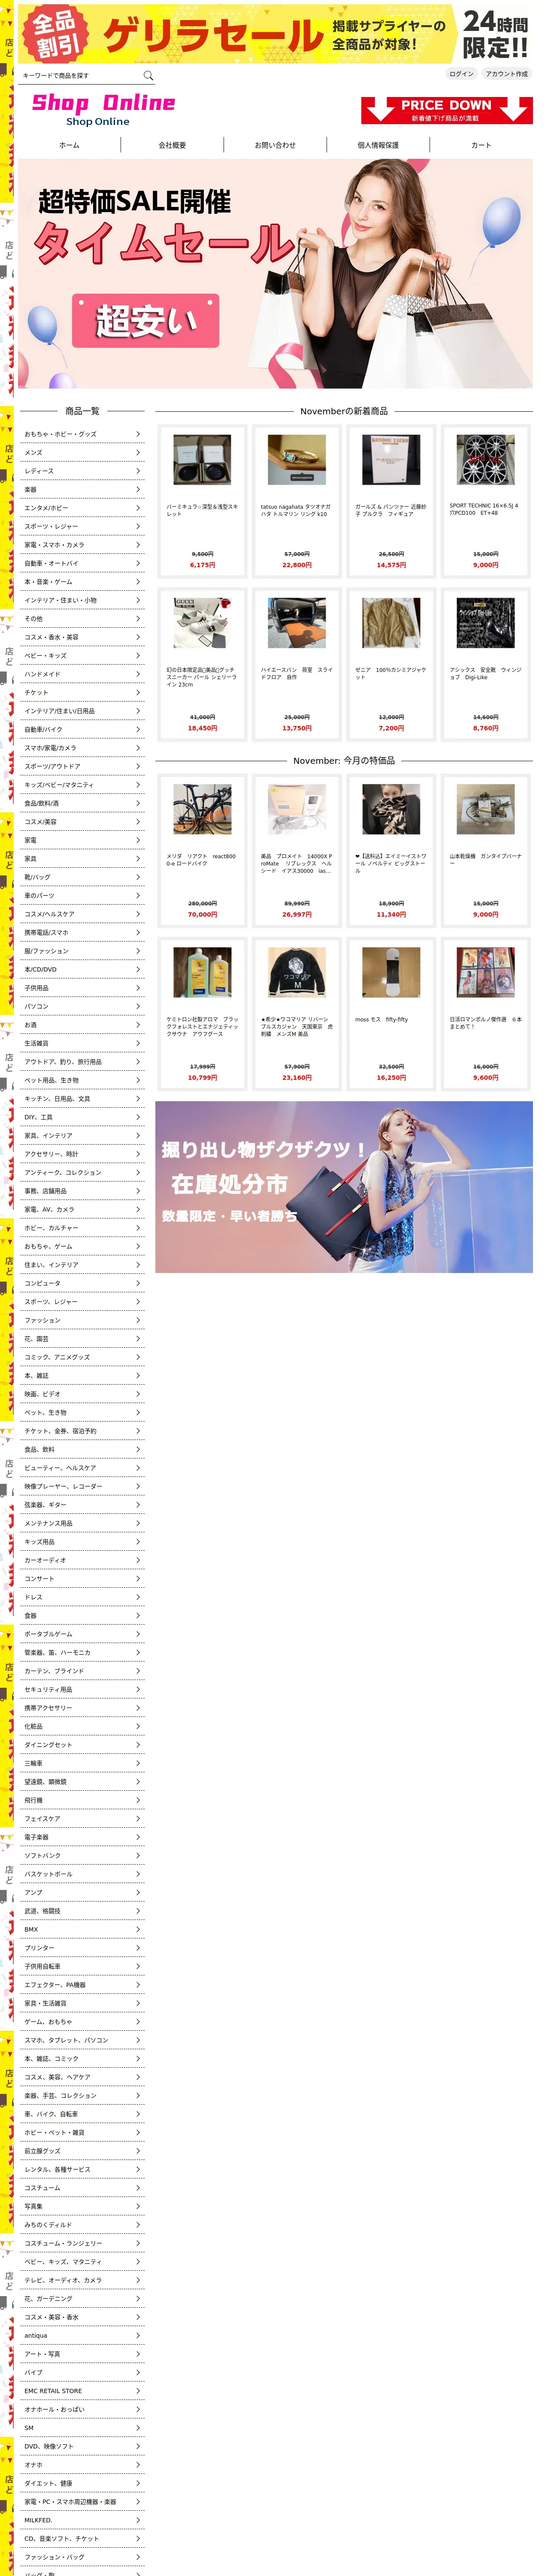This screenshot has height=2576, width=551.
Task: Select the パソコン category
Action: point(82,1006)
